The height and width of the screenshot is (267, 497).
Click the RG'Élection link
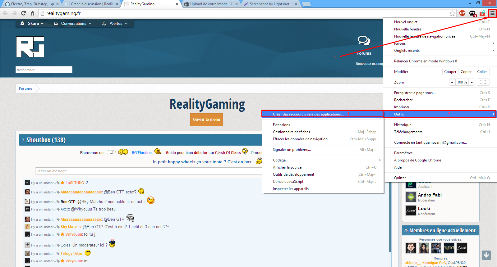tap(142, 153)
